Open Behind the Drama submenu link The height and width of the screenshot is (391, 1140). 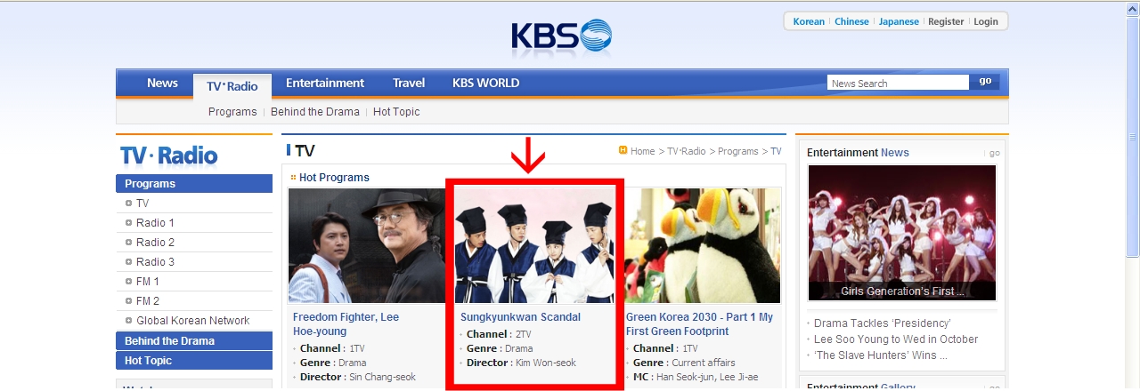point(315,112)
